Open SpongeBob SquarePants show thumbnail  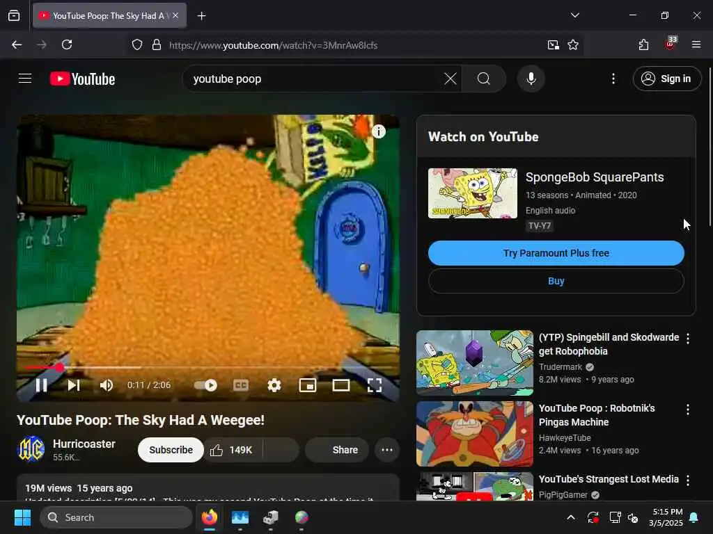(x=473, y=193)
